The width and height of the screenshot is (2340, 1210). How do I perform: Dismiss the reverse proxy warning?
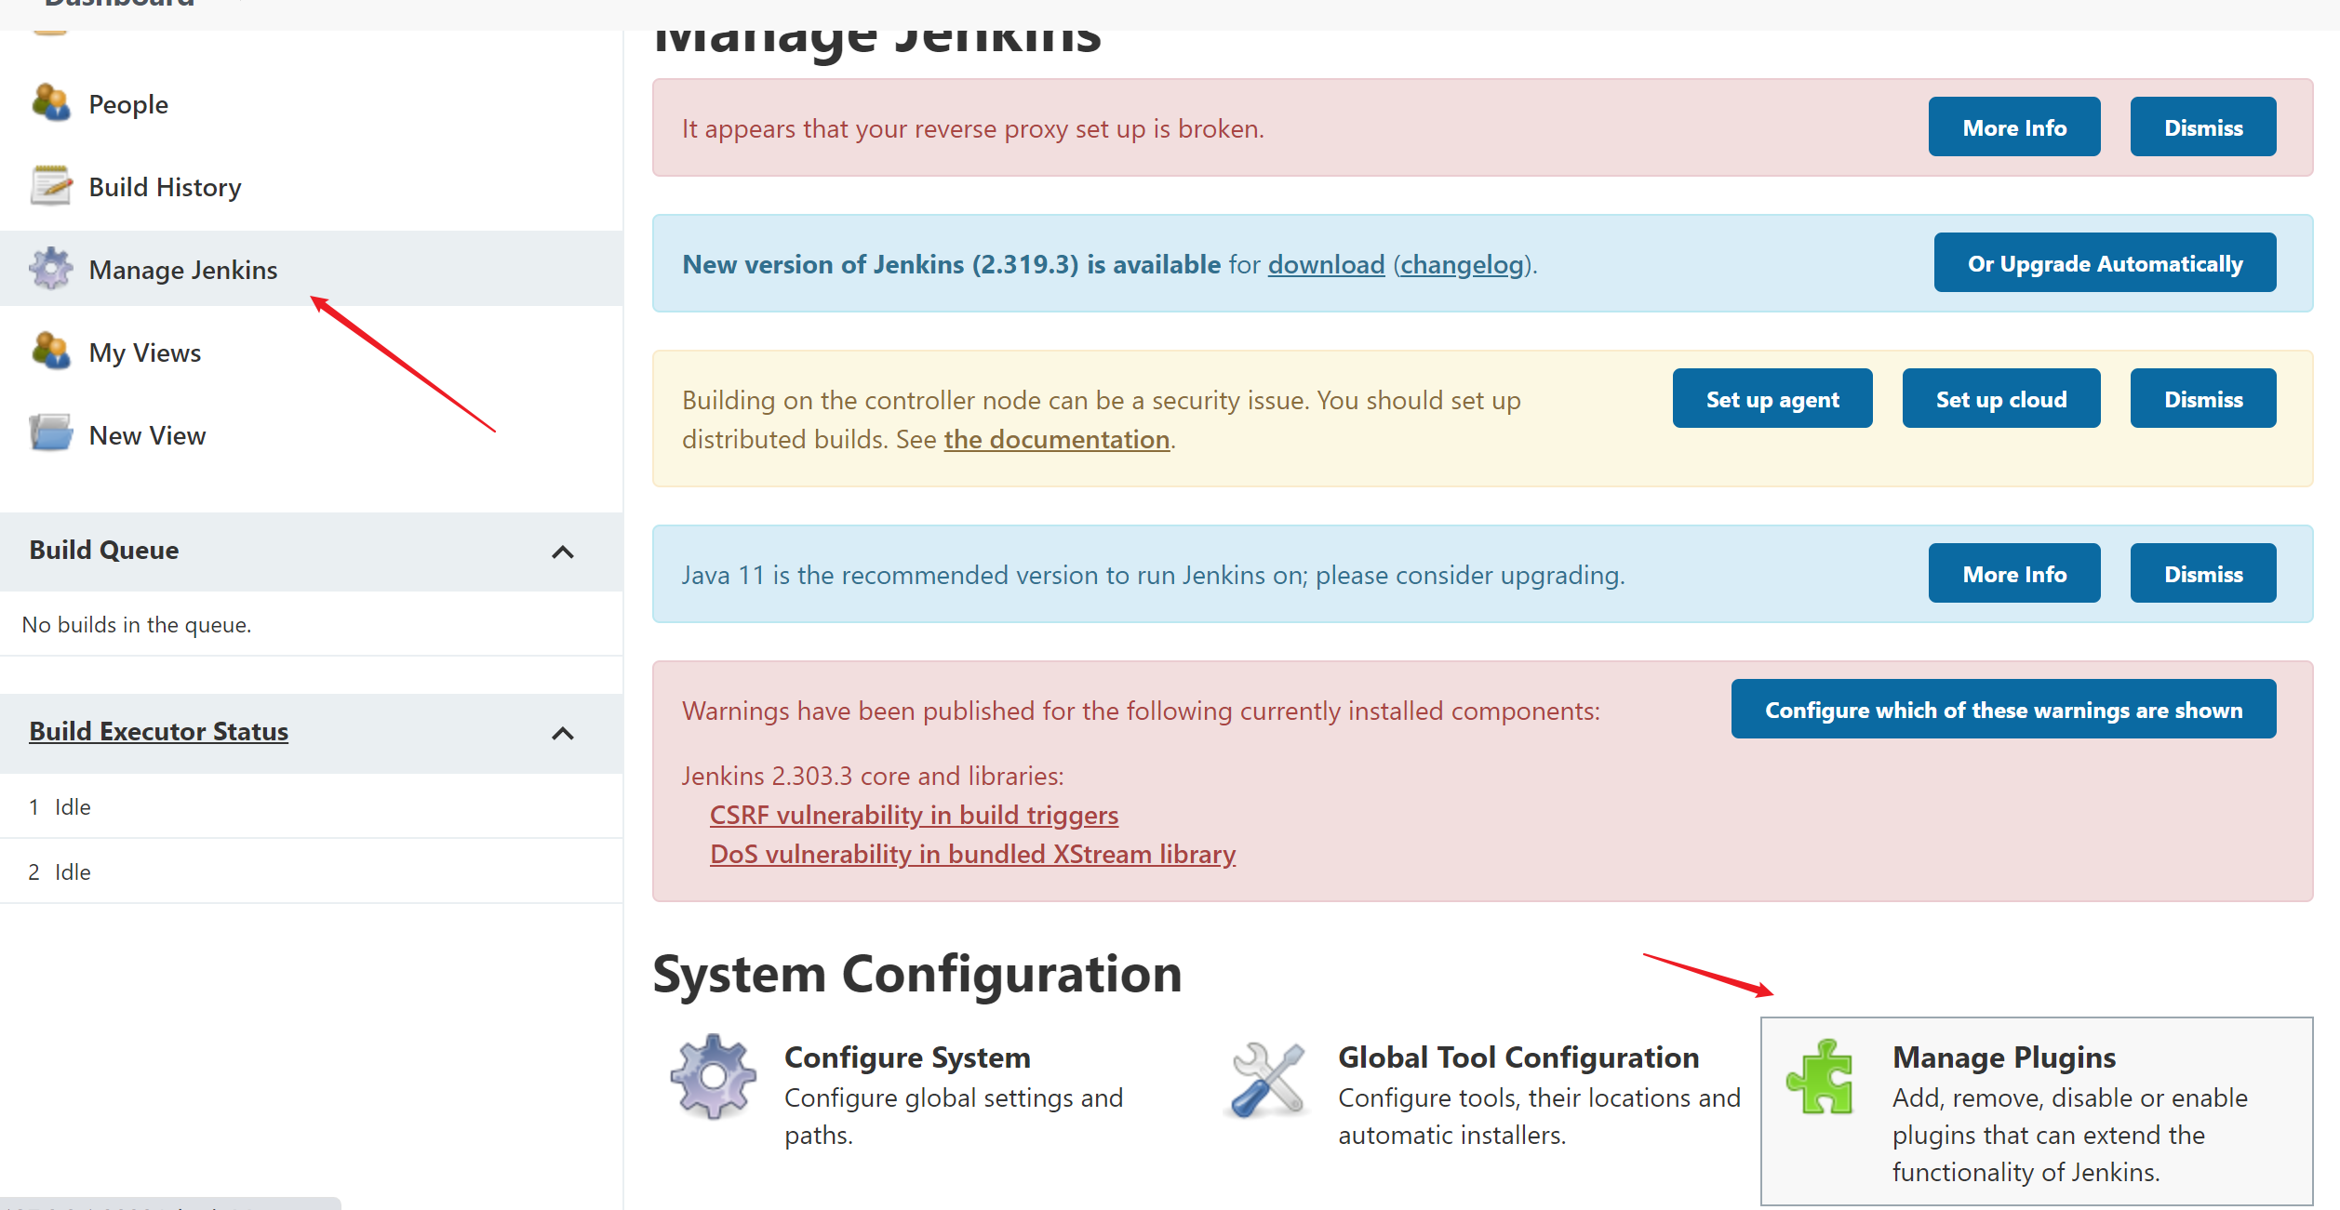pyautogui.click(x=2202, y=127)
